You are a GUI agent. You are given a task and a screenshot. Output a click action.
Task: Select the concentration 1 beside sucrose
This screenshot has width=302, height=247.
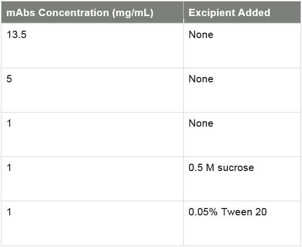pyautogui.click(x=9, y=168)
